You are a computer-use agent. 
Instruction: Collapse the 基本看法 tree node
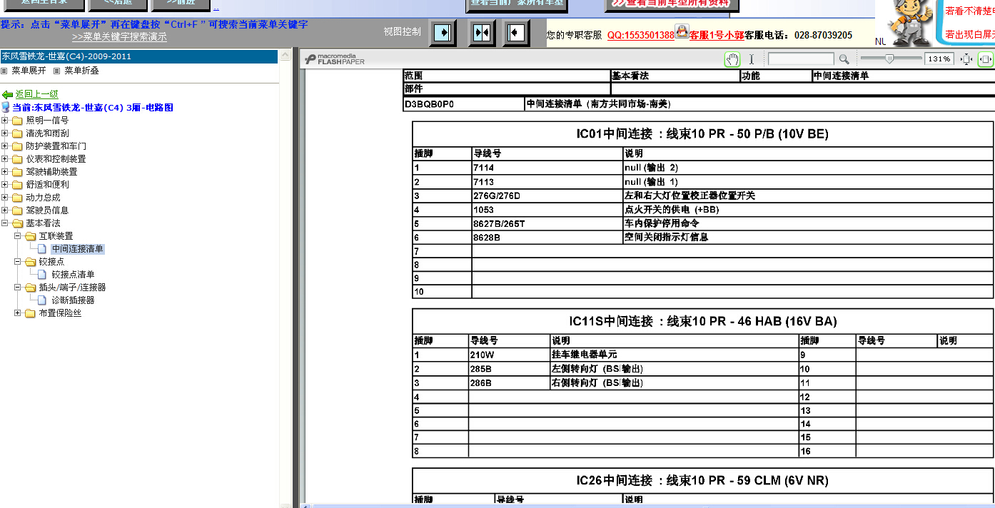[5, 223]
